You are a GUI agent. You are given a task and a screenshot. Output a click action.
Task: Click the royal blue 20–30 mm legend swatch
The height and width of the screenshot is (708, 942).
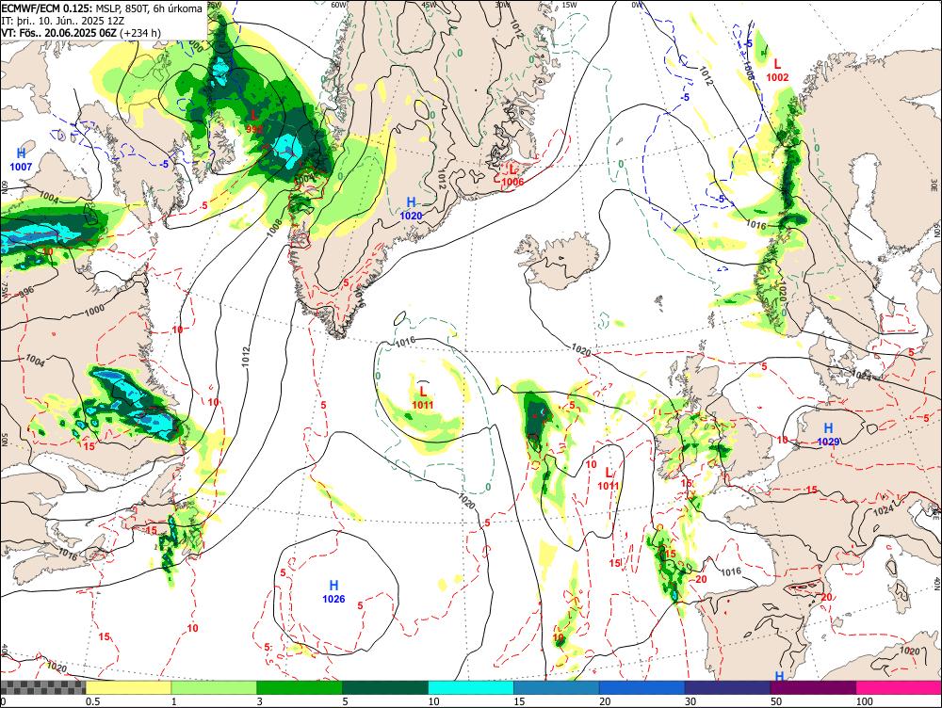click(642, 687)
